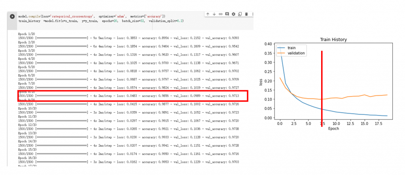This screenshot has width=405, height=175.
Task: Select the epochs=20 argument in code
Action: 110,21
